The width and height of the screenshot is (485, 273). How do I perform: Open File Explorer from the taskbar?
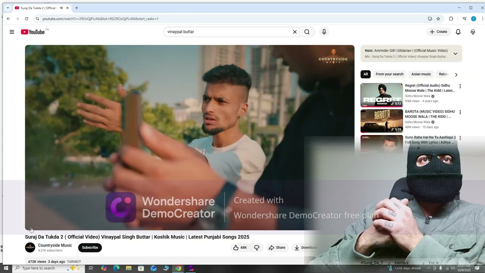click(x=128, y=268)
